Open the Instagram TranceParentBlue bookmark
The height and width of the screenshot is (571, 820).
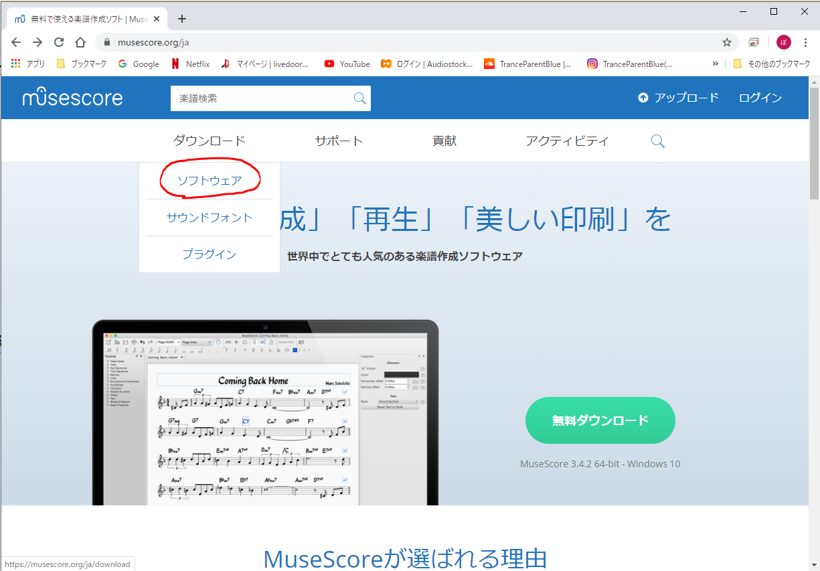click(x=629, y=64)
